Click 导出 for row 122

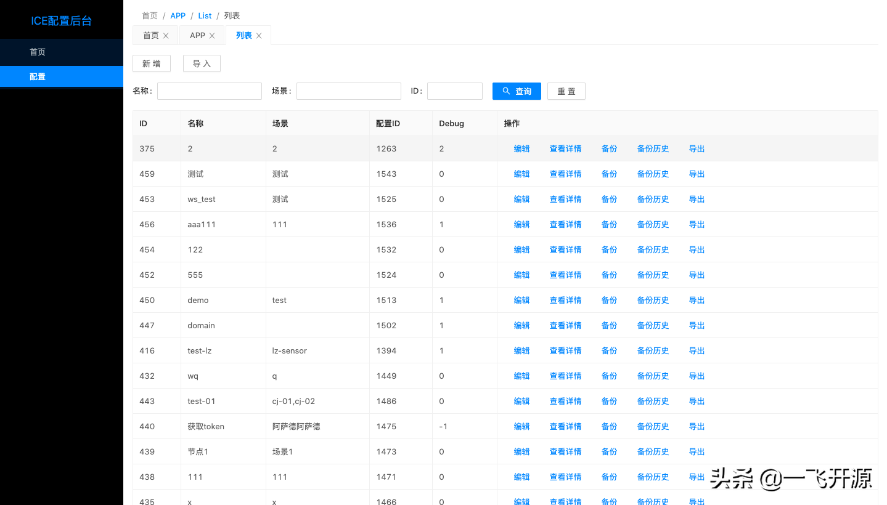pos(697,249)
